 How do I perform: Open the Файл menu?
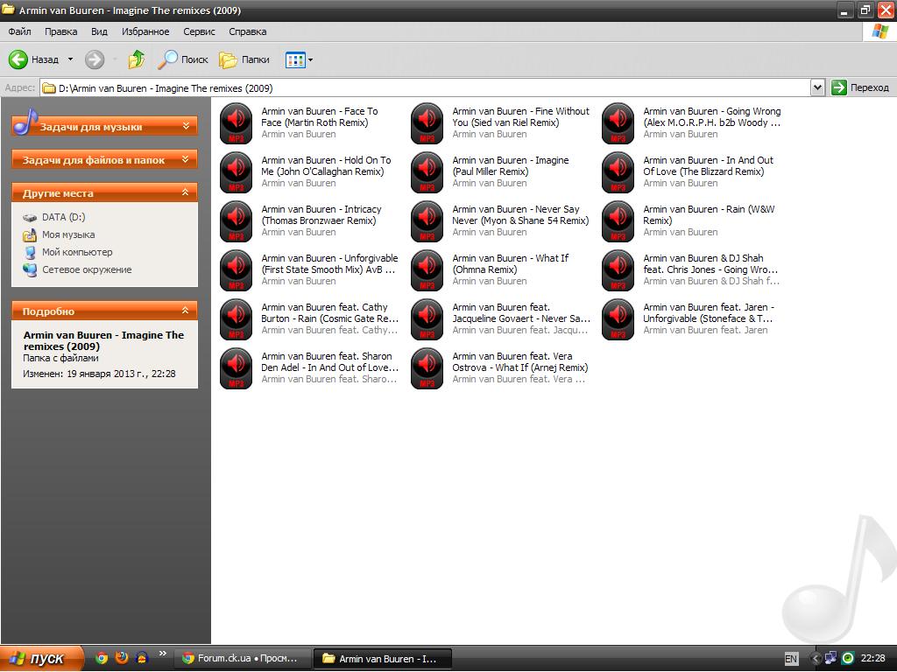coord(19,31)
